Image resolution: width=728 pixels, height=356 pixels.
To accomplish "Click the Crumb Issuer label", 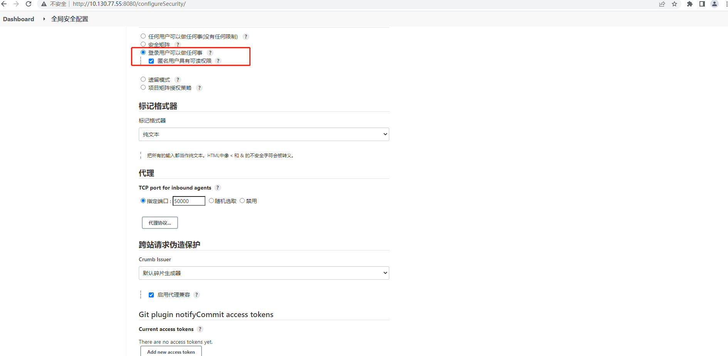I will [155, 259].
